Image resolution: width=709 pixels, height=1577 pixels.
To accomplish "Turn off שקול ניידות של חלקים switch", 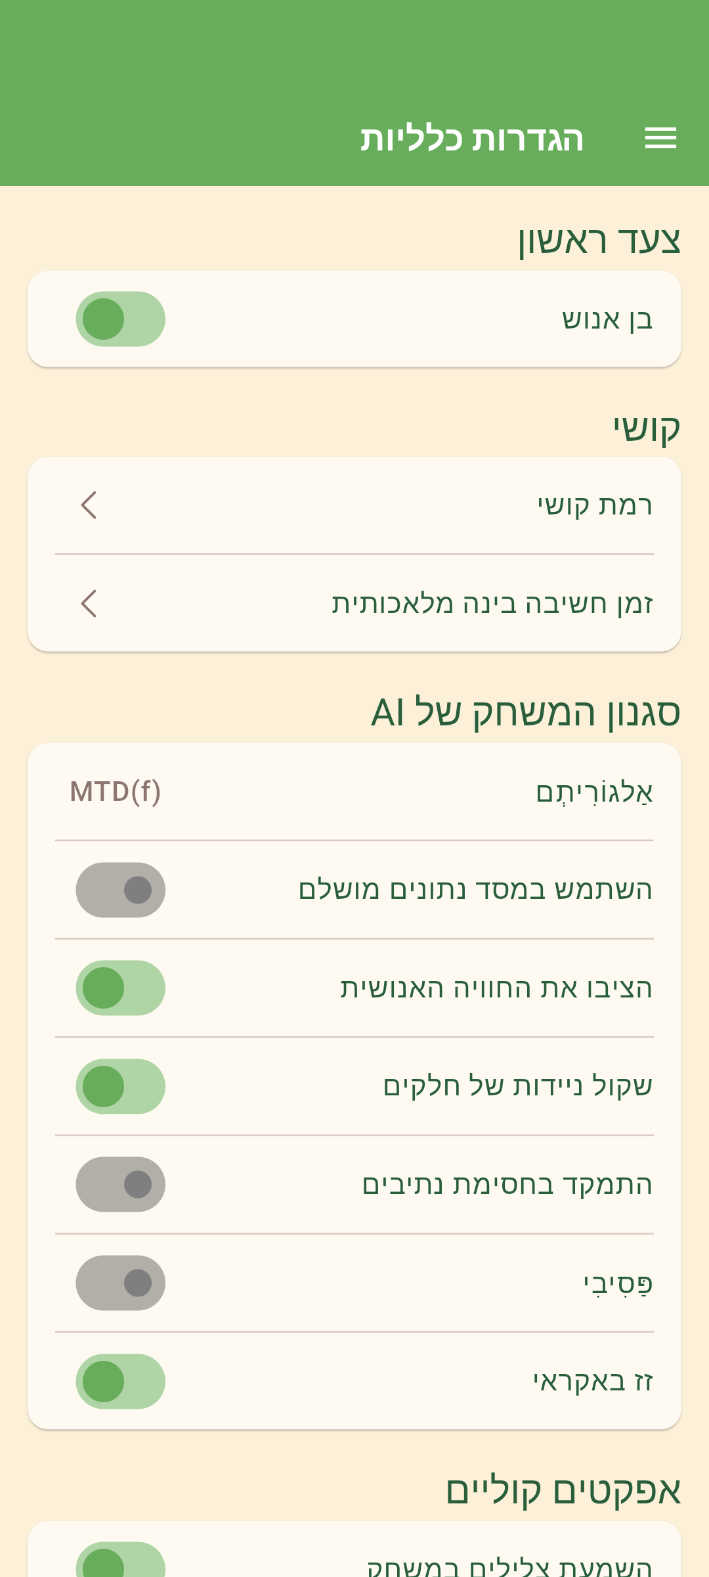I will [121, 1086].
